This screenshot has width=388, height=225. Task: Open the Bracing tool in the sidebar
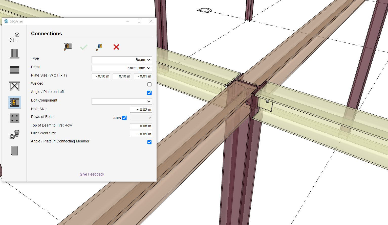(x=14, y=86)
